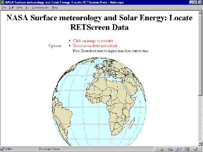Open the Help menu
Screen dimensions: 203x152
(55, 8)
